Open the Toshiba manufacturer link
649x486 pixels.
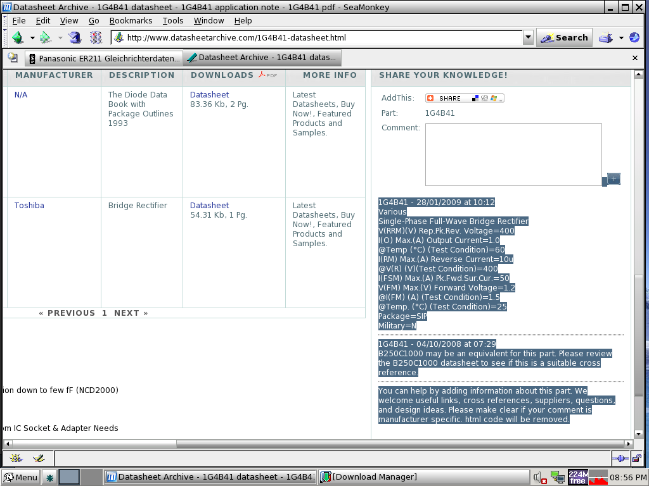point(29,206)
